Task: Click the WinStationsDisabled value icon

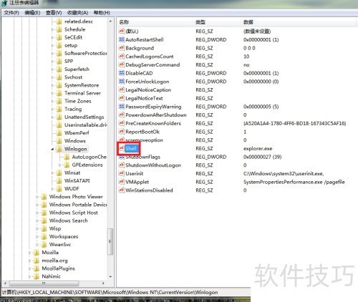Action: 122,190
